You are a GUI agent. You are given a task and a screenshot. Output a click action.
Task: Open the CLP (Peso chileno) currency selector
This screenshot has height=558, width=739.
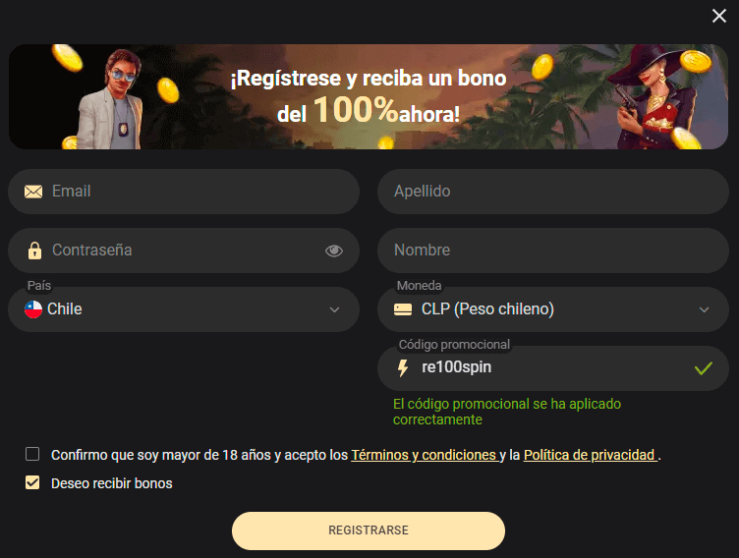point(553,309)
